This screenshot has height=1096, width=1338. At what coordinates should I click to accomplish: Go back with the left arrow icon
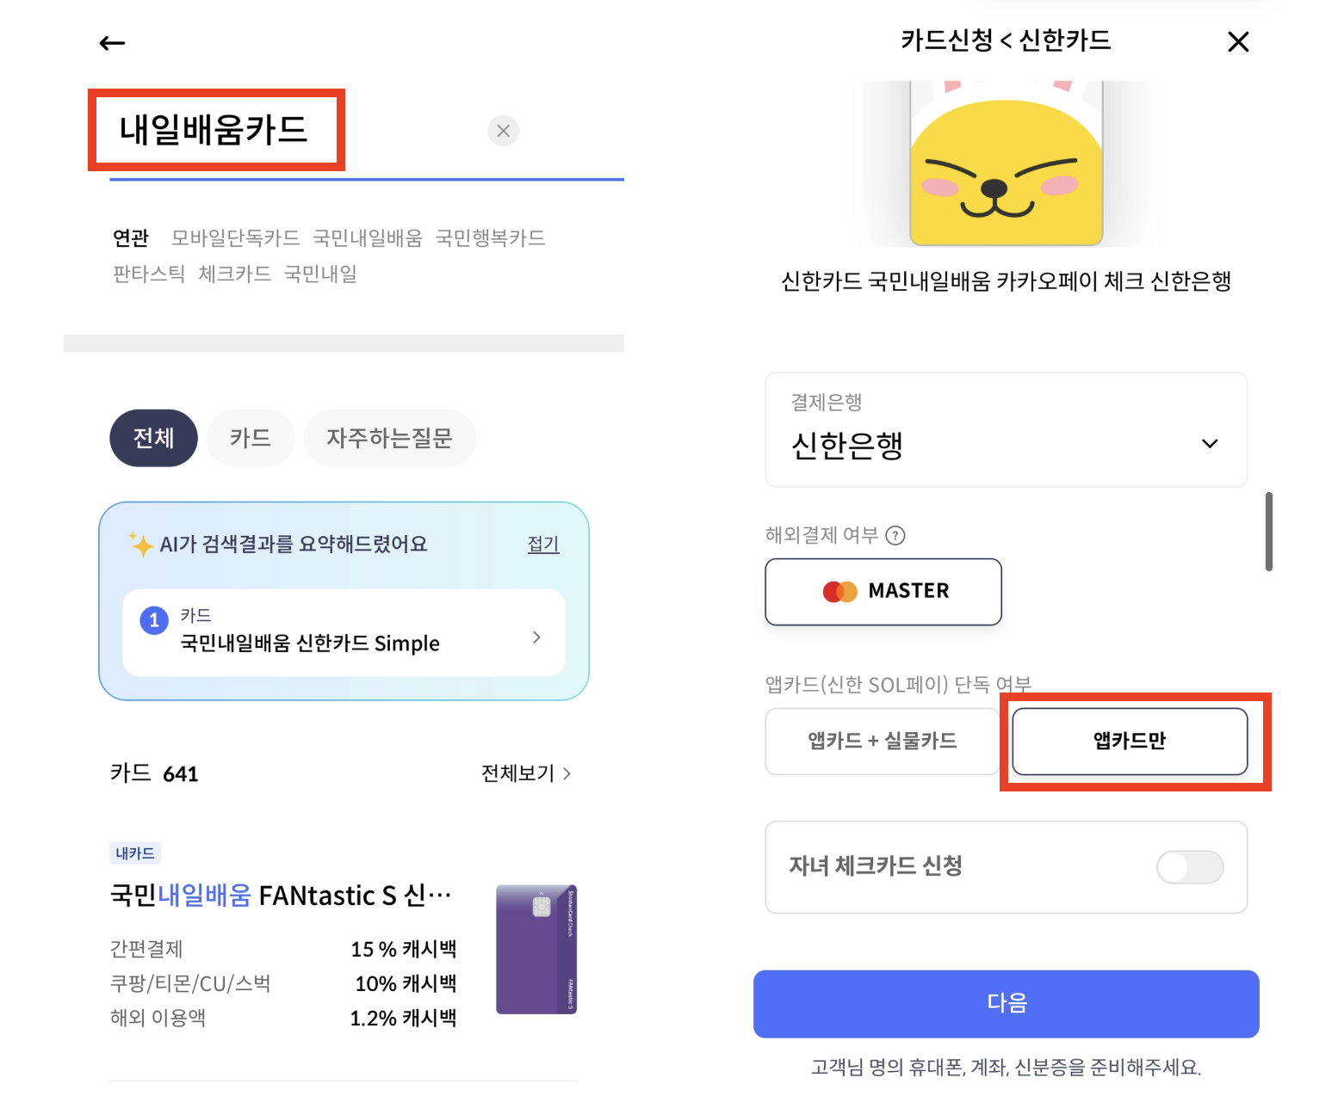point(112,43)
